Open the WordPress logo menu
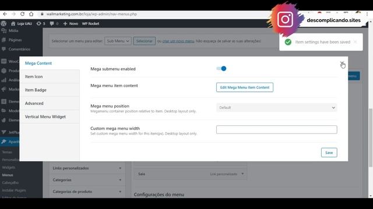 (3, 23)
